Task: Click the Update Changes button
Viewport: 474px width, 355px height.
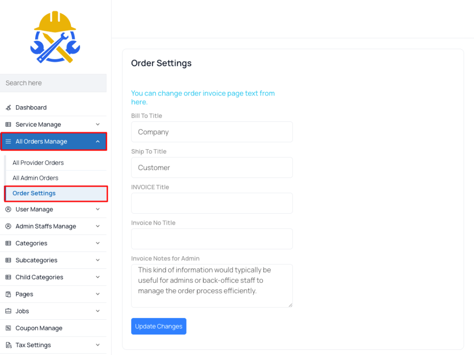Action: pyautogui.click(x=159, y=326)
